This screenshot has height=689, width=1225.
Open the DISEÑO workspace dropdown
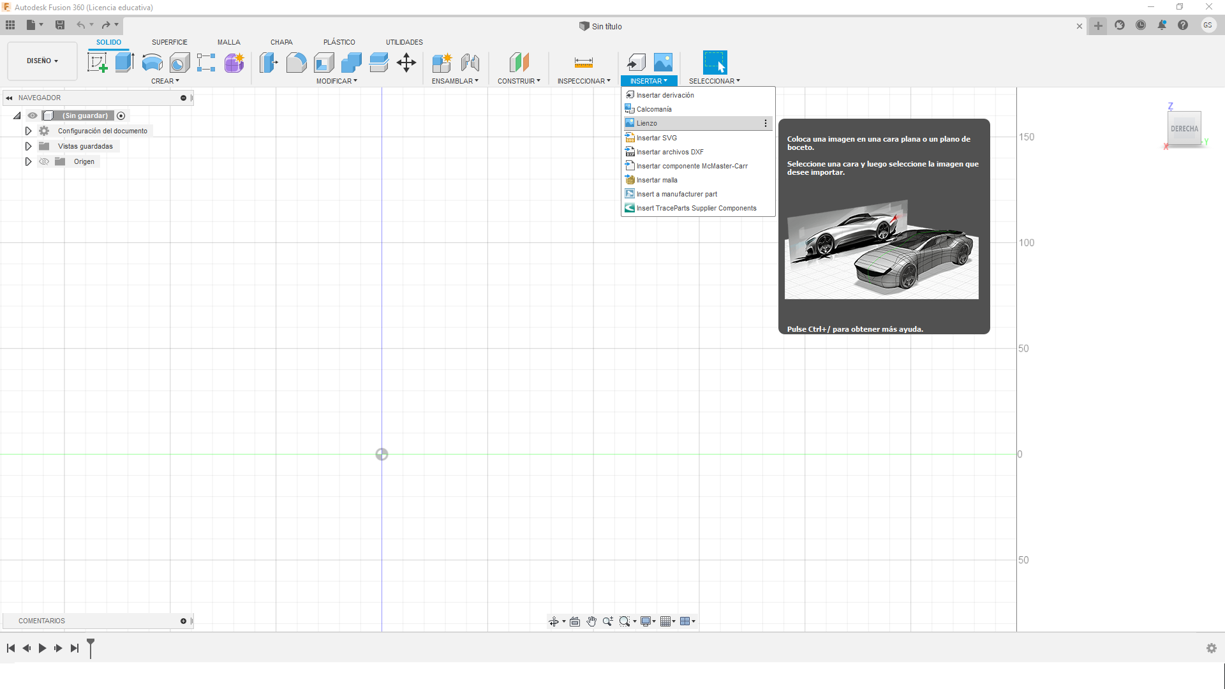(x=42, y=61)
